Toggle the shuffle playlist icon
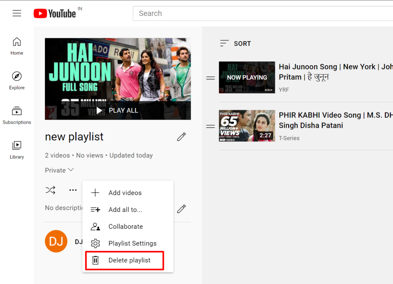 50,190
